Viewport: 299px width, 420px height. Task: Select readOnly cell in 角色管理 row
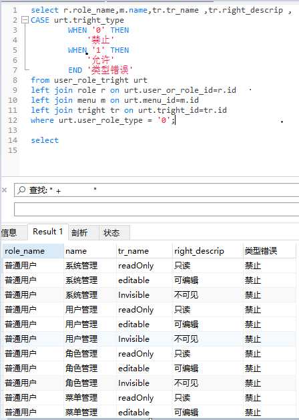click(144, 354)
